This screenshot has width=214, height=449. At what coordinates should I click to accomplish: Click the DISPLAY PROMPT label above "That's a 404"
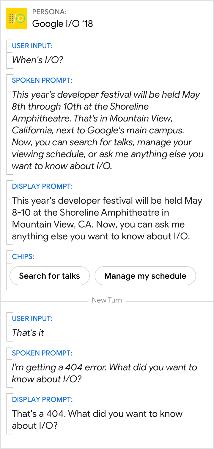(x=42, y=400)
